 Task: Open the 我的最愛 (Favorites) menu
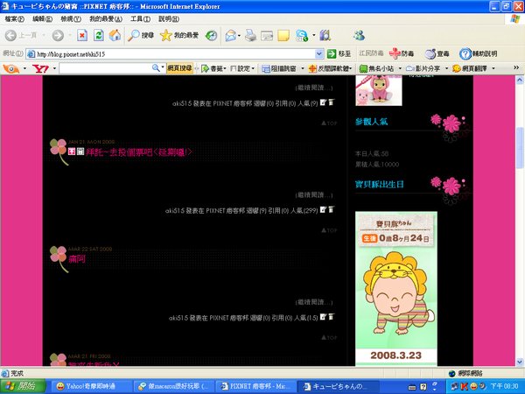pyautogui.click(x=106, y=19)
